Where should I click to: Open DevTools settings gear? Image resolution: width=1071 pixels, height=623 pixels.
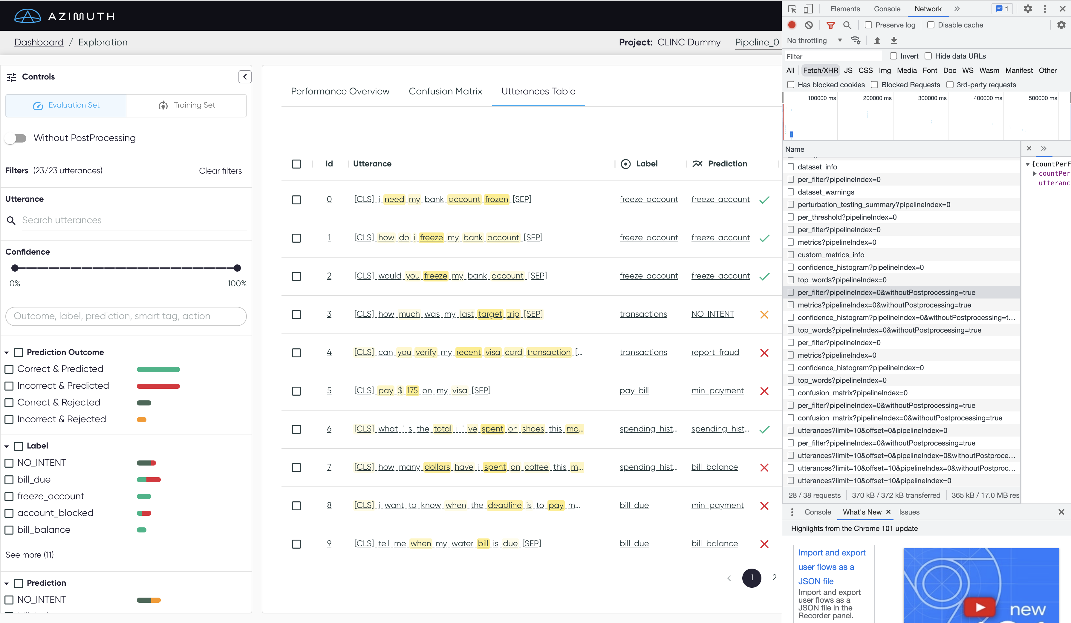[1028, 9]
